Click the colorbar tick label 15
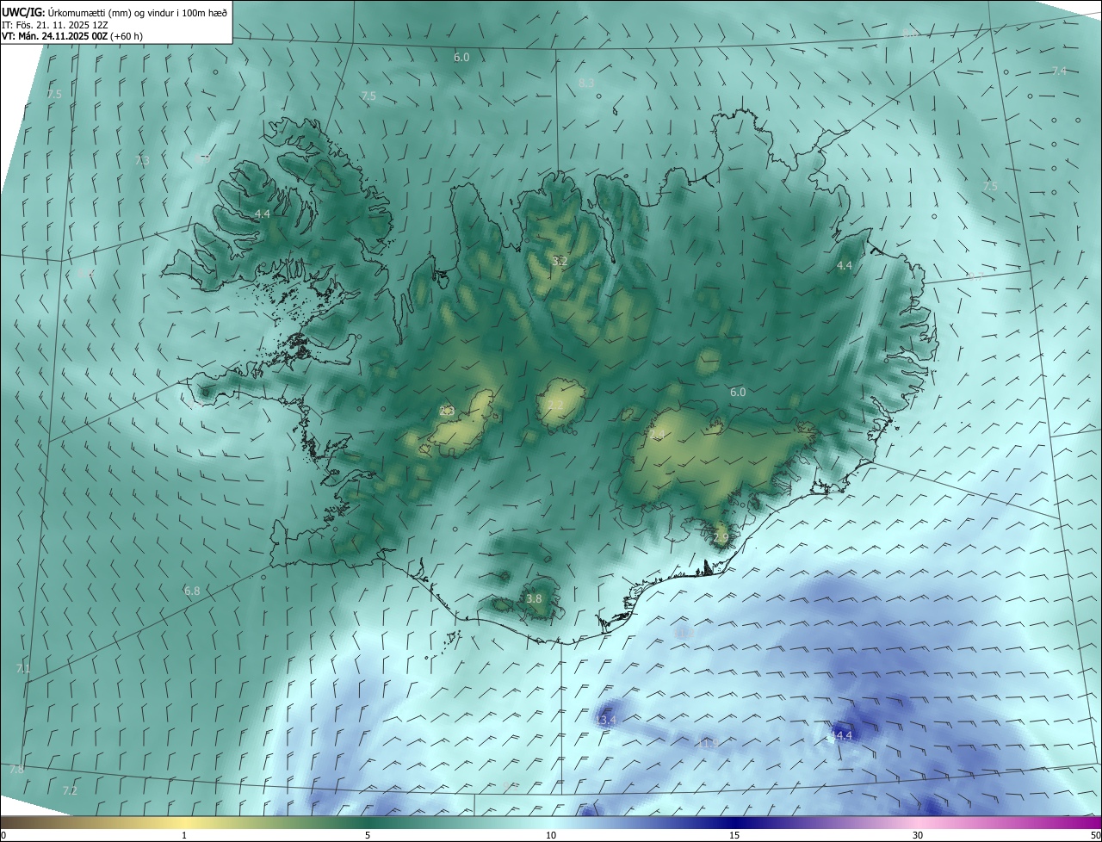This screenshot has height=842, width=1102. click(734, 835)
